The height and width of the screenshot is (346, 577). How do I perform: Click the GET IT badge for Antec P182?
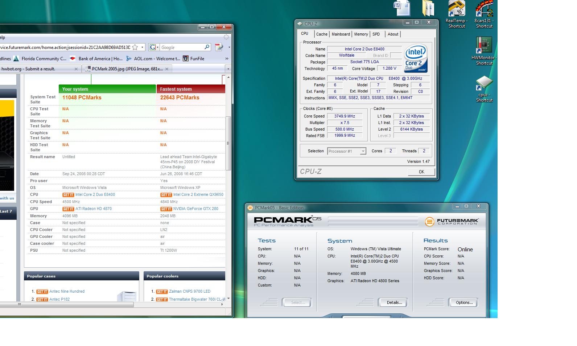tap(42, 300)
